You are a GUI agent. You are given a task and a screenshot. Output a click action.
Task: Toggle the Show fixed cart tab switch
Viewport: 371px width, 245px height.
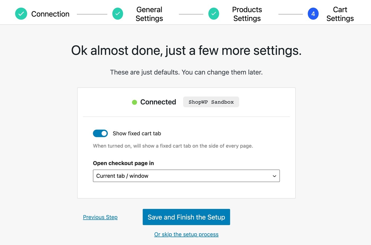100,133
